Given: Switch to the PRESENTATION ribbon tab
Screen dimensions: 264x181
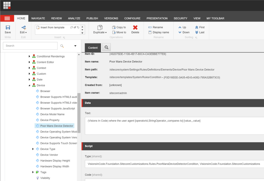Looking at the screenshot, I should (157, 18).
